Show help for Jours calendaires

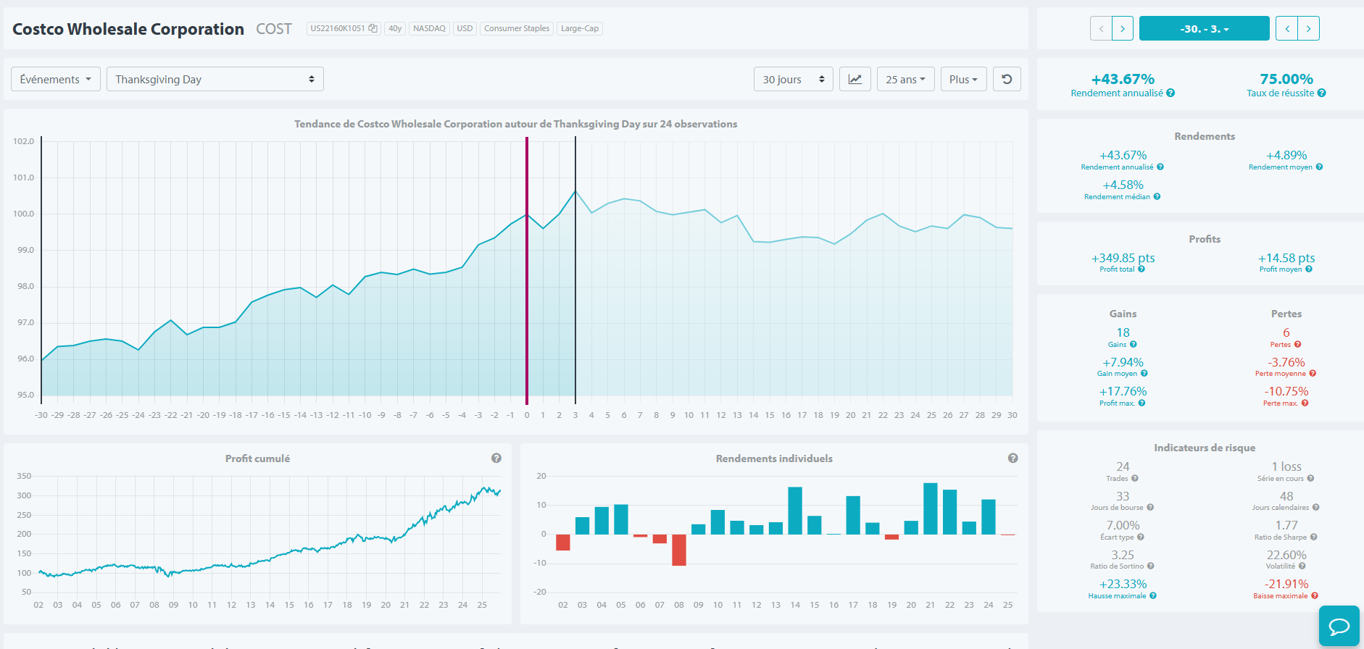1316,507
